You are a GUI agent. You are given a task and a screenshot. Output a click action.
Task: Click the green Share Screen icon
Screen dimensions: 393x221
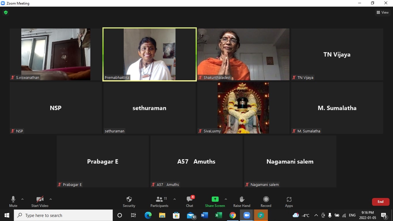(x=215, y=199)
